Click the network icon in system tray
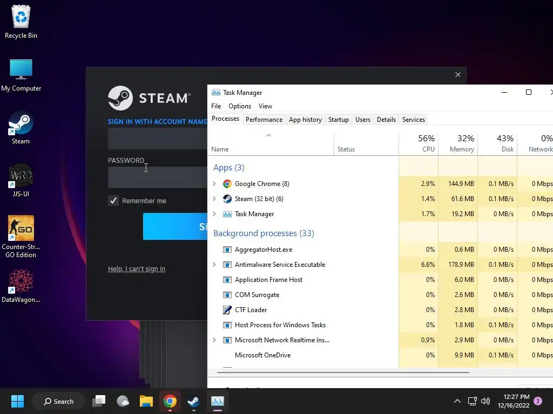 [x=472, y=401]
